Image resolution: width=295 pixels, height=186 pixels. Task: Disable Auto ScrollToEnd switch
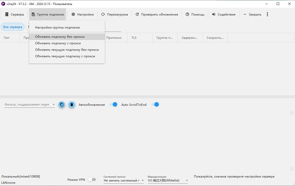pos(155,104)
